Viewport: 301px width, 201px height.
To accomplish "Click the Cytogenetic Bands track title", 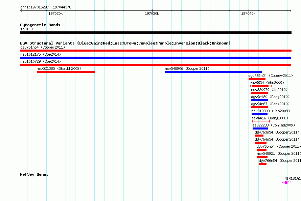I will (x=40, y=25).
